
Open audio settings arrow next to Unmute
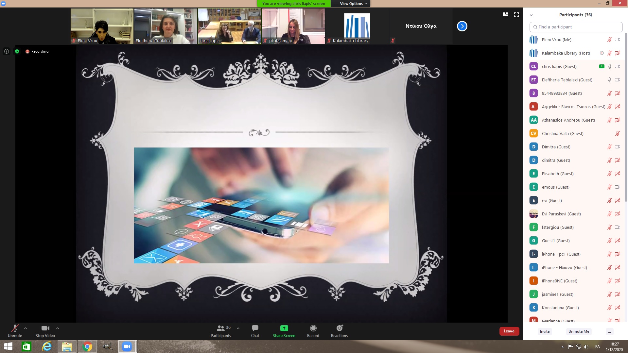[26, 328]
